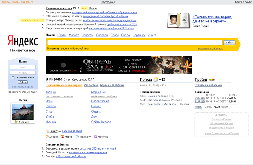
Task: Click the пароль input field
Action: point(23,73)
